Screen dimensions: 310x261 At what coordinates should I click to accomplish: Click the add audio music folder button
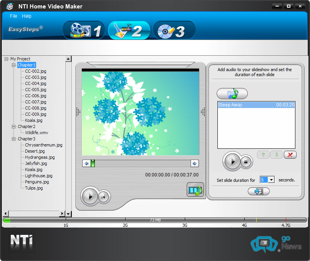pyautogui.click(x=232, y=93)
